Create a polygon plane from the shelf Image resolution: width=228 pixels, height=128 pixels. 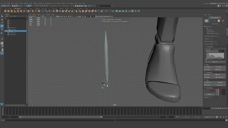(21, 11)
